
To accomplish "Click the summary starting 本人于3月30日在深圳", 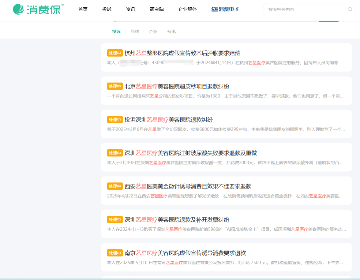I will coord(225,162).
